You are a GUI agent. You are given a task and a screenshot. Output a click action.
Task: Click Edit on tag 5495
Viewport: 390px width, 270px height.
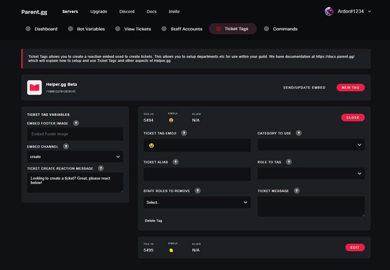point(355,248)
